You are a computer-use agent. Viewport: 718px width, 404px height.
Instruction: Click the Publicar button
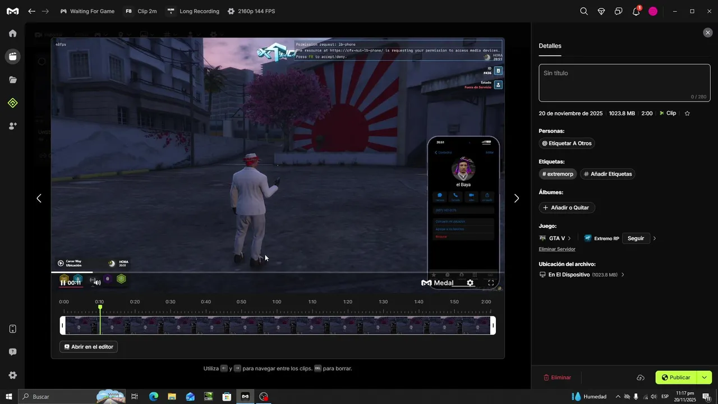pos(676,378)
